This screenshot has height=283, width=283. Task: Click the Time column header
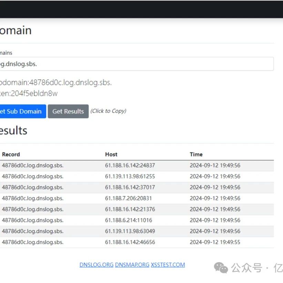(196, 154)
